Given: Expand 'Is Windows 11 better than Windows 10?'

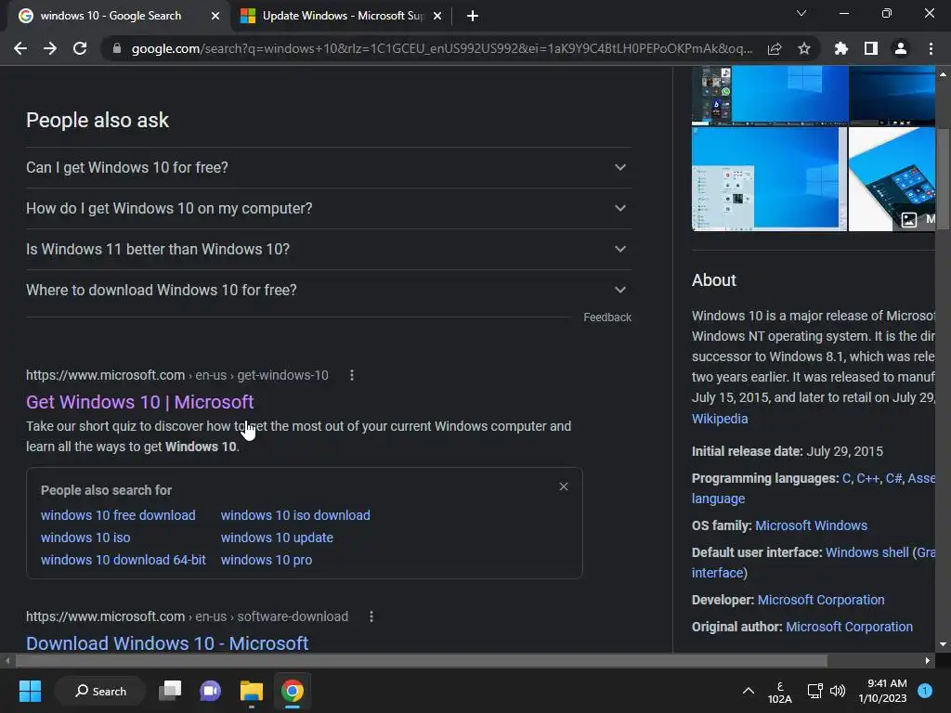Looking at the screenshot, I should 328,249.
